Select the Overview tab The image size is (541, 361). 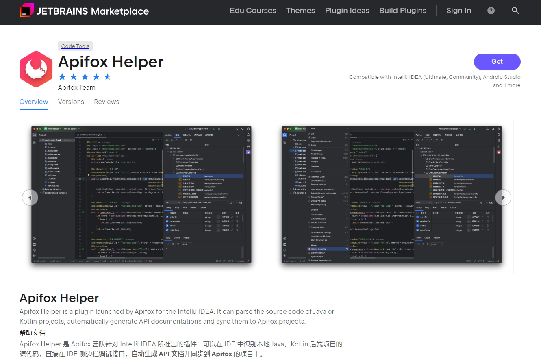(34, 102)
